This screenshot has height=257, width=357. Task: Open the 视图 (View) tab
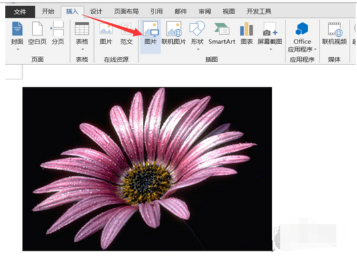[x=229, y=11]
